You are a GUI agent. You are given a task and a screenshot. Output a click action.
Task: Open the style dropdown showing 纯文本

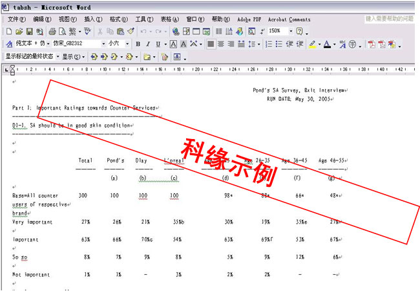[x=48, y=44]
